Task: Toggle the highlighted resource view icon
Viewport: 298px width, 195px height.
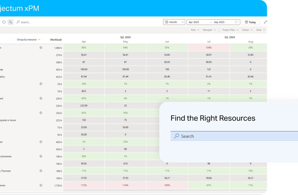Action: [10, 22]
